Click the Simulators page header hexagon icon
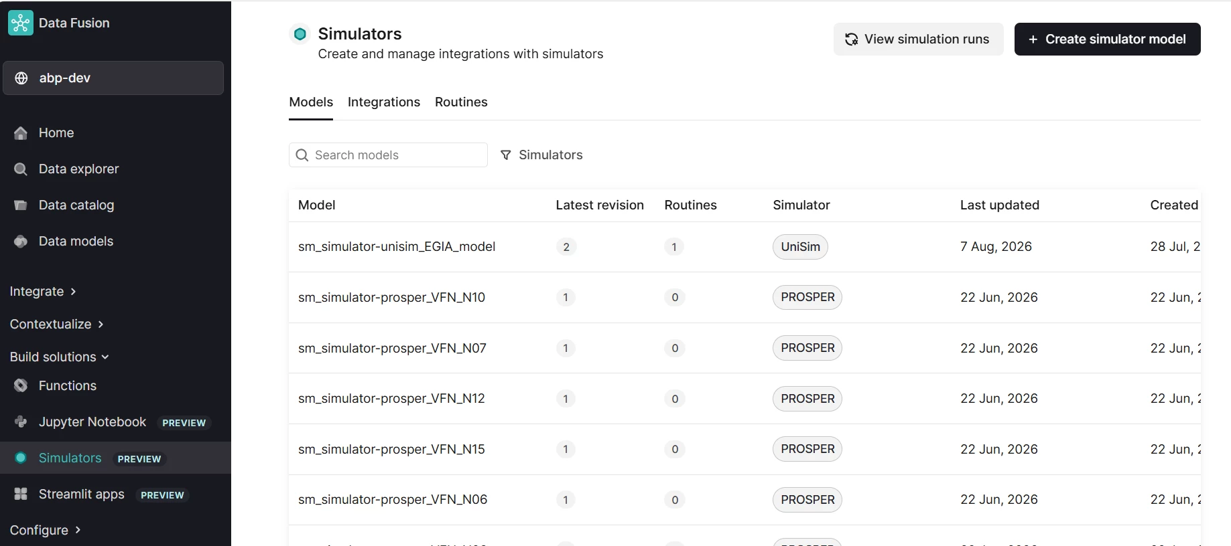The height and width of the screenshot is (546, 1231). pyautogui.click(x=300, y=33)
